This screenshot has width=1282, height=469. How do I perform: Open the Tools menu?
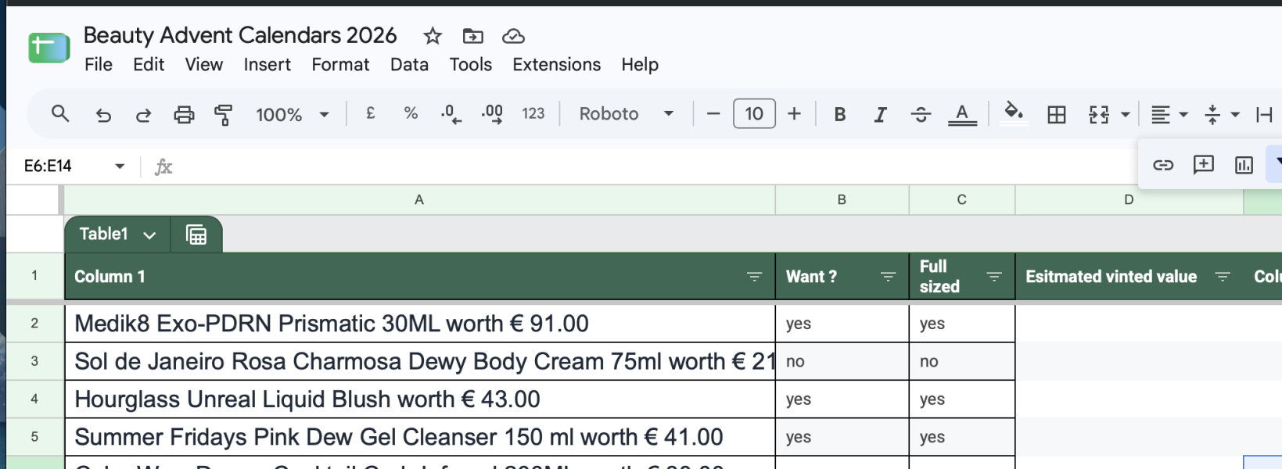click(470, 65)
